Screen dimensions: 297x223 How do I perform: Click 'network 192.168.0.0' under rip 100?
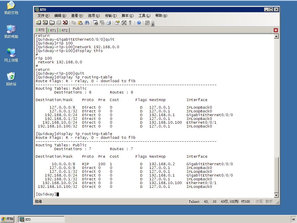[60, 62]
